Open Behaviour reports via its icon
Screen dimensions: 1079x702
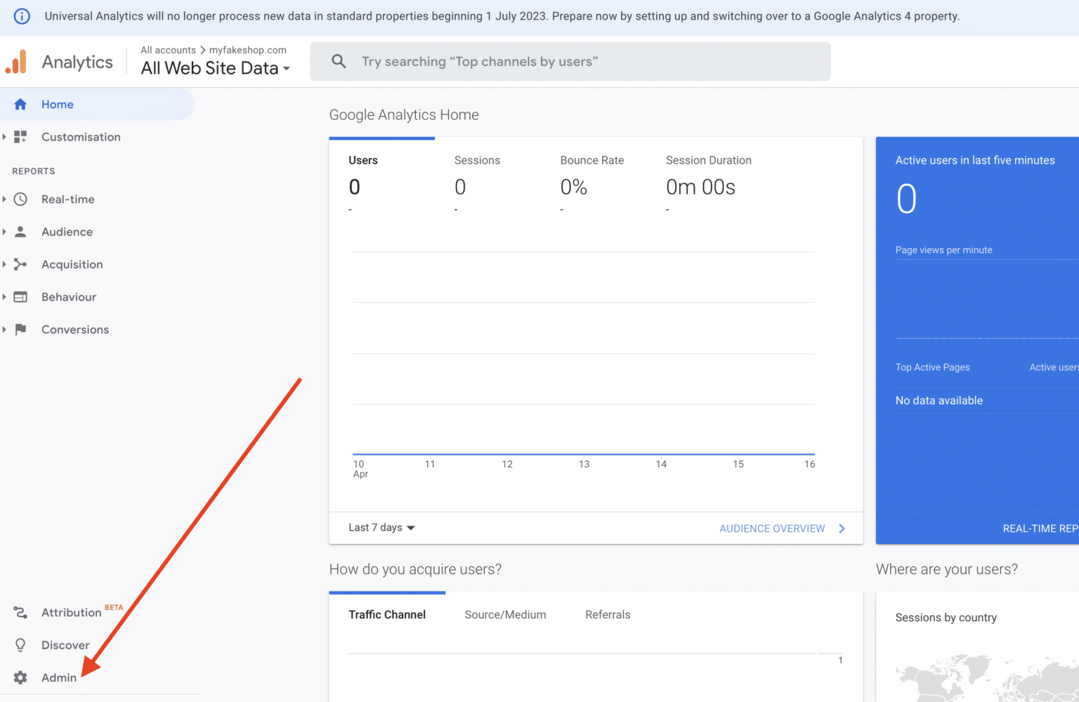coord(20,297)
